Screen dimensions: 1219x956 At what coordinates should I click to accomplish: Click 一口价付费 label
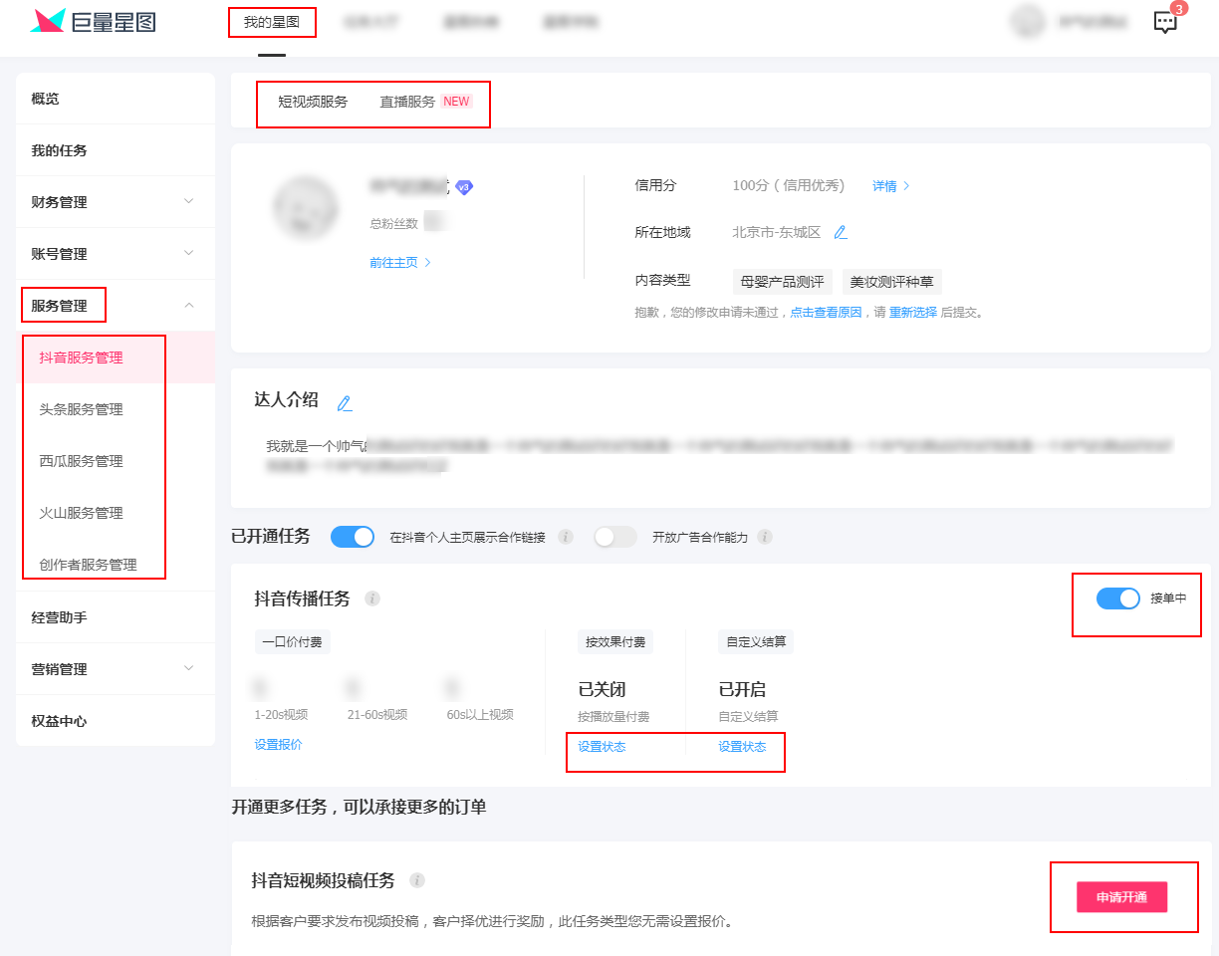pos(292,642)
